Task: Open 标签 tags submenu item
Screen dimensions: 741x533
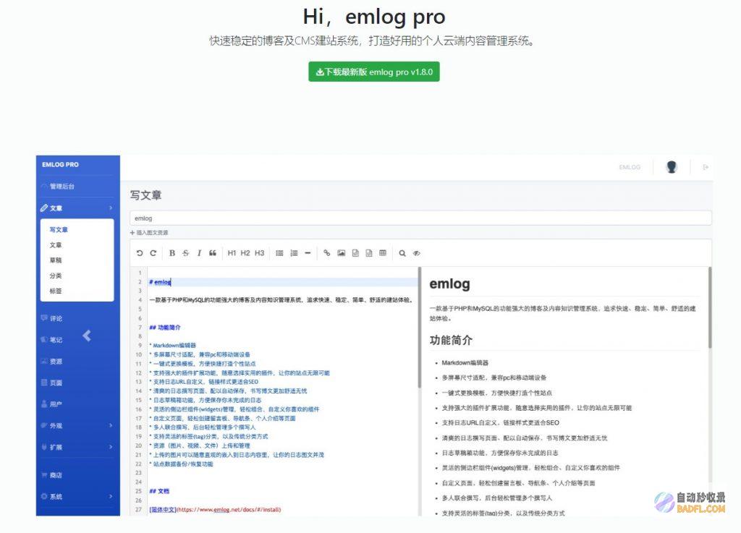Action: [55, 291]
